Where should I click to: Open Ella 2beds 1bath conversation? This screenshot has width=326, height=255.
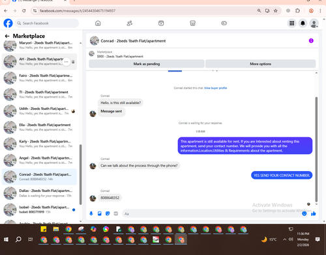[x=39, y=127]
